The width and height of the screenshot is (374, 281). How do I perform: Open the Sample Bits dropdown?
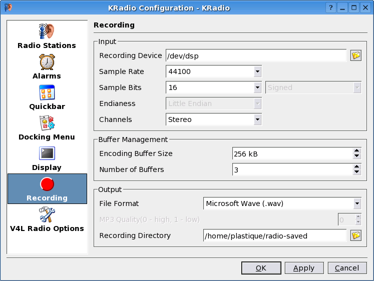point(257,87)
